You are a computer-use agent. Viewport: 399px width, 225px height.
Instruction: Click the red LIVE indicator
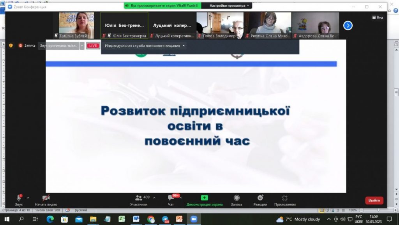point(93,46)
